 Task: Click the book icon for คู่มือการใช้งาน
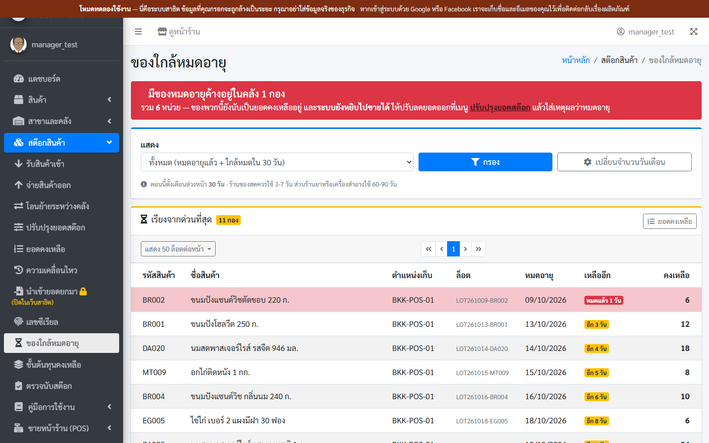tap(19, 407)
